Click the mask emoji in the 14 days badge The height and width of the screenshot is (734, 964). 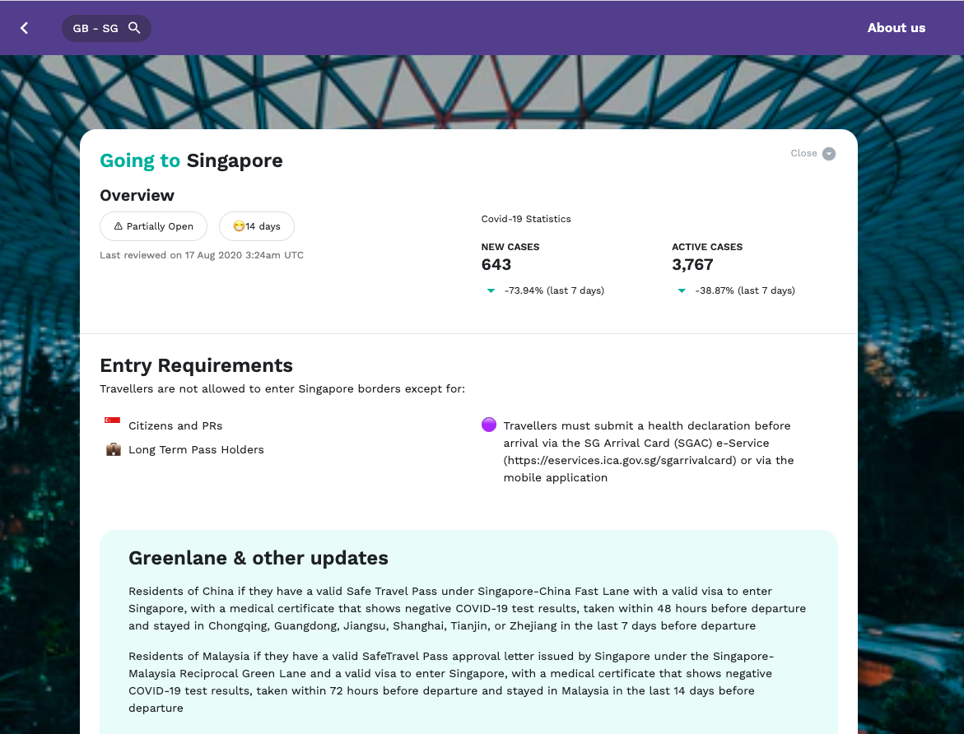point(239,226)
